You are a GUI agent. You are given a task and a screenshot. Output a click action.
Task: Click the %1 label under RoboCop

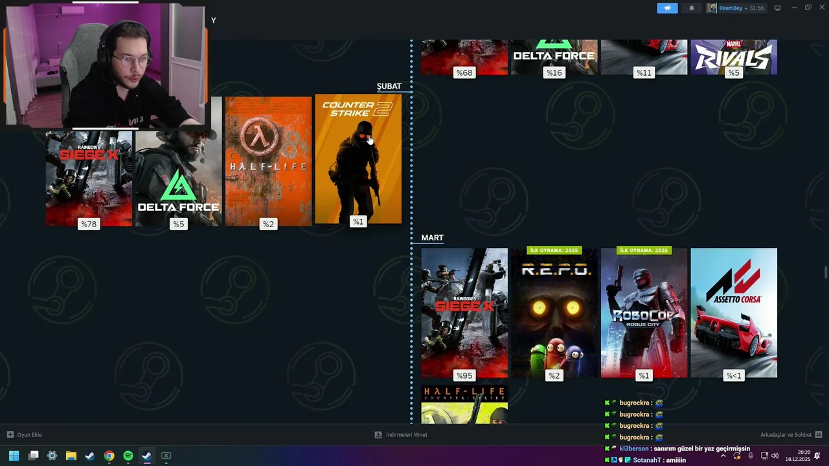(x=644, y=375)
